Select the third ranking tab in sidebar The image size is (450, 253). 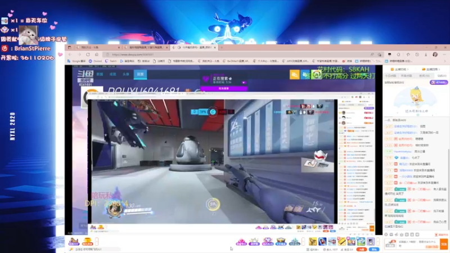click(x=424, y=76)
